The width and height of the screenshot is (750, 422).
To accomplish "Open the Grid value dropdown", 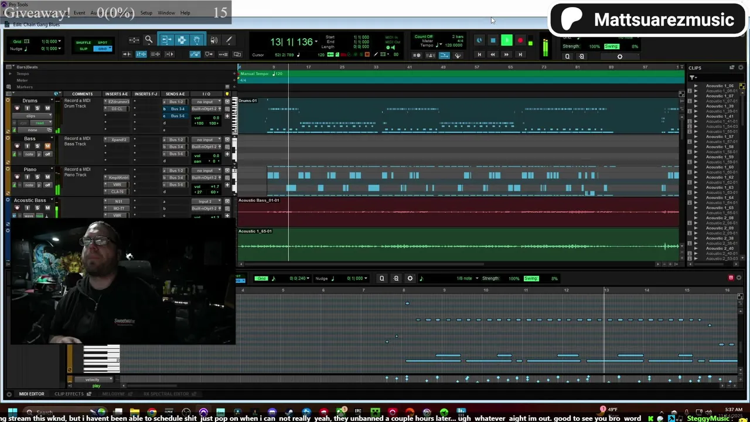I will 60,42.
